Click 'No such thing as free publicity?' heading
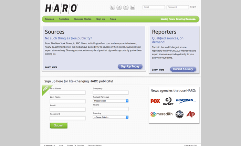Viewport: 241px width, 146px height. [69, 38]
